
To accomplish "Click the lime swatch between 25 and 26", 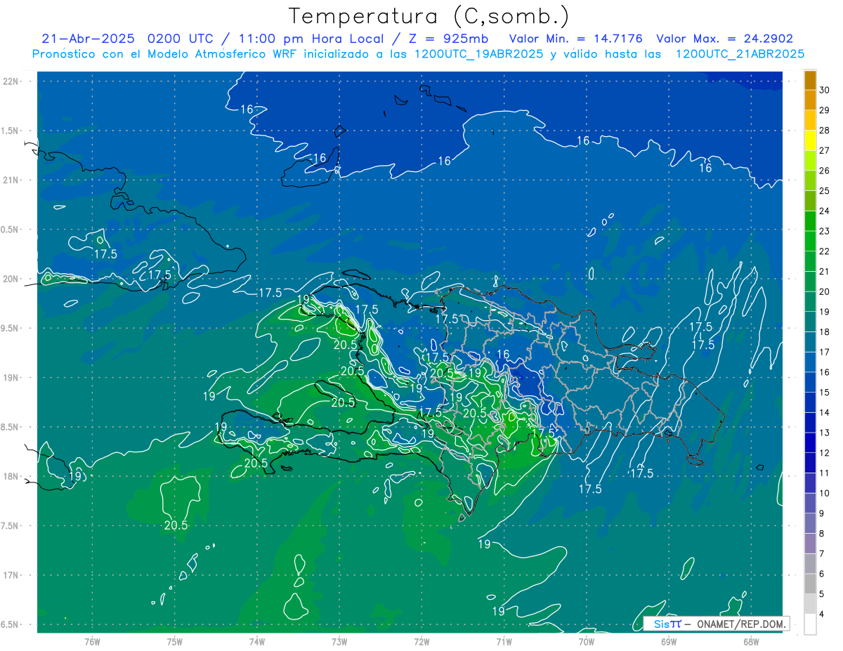I will coord(810,181).
